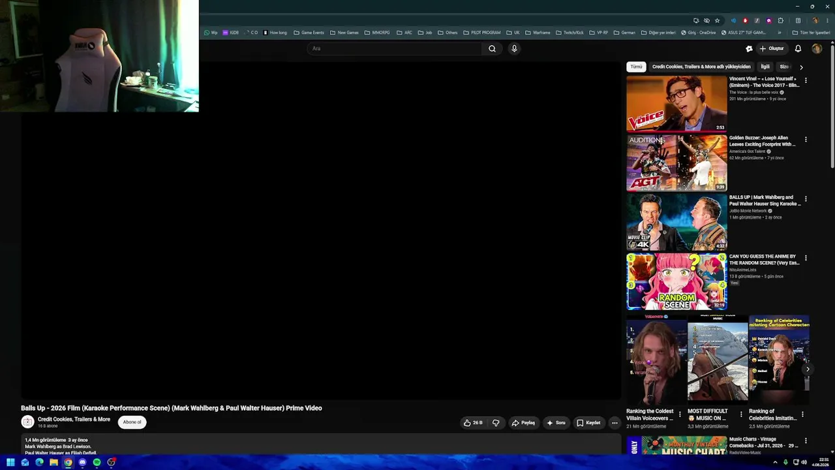Screen dimensions: 835x470
Task: Open the PILOT PROGRAM bookmark folder
Action: (482, 33)
